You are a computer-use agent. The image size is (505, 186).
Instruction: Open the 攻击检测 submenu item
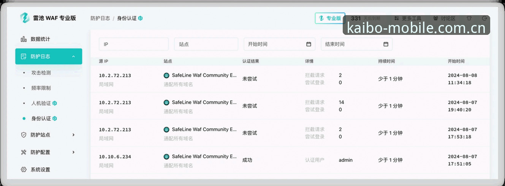point(41,73)
